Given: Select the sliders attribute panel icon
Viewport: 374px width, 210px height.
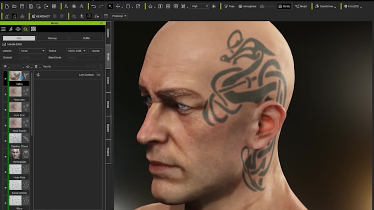Looking at the screenshot, I should pyautogui.click(x=3, y=29).
